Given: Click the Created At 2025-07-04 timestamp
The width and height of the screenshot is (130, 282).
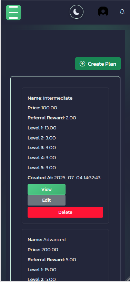Looking at the screenshot, I should 64,178.
